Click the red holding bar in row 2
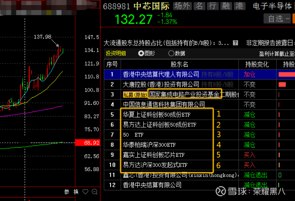This screenshot has width=295, height=201. (282, 84)
